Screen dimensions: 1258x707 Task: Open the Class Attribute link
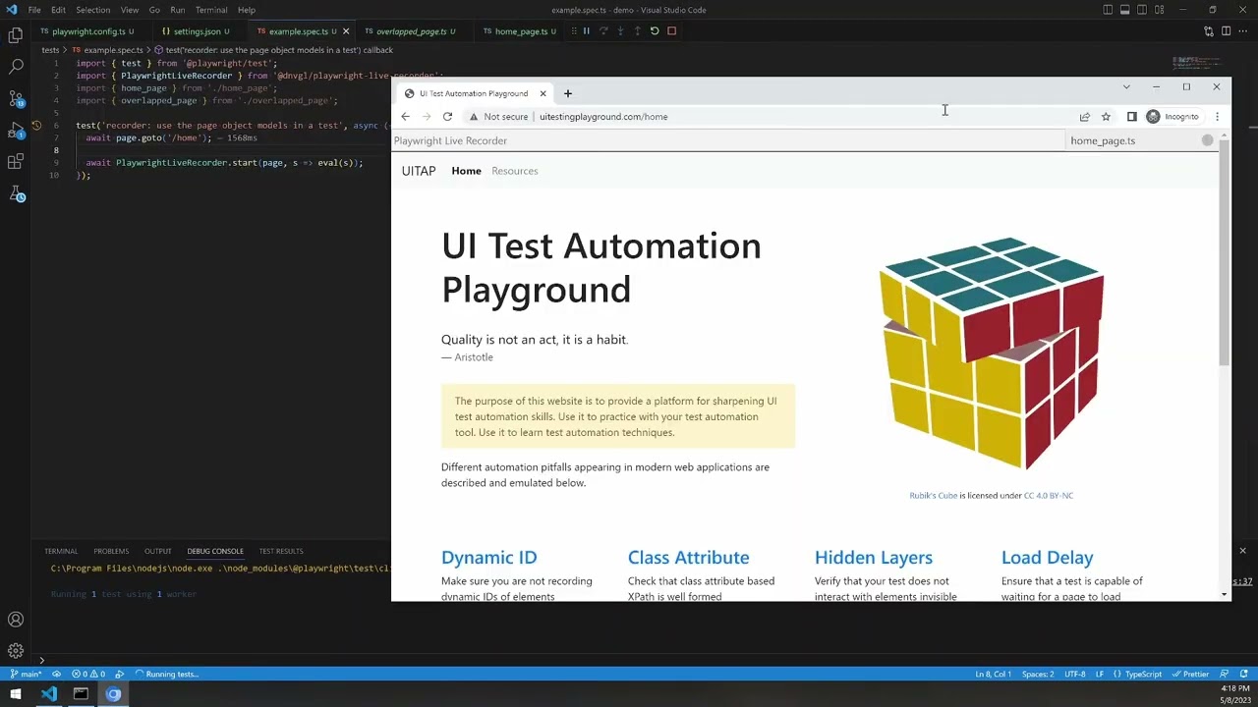[688, 558]
